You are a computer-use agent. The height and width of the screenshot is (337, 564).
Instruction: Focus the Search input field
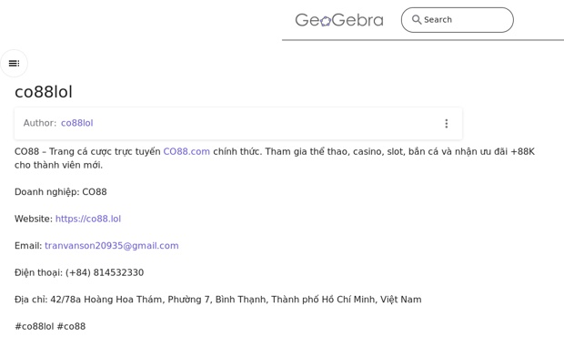[458, 20]
